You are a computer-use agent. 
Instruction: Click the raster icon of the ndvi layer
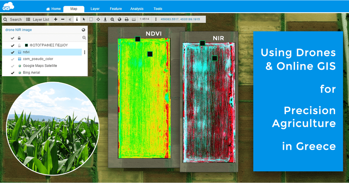click(19, 52)
